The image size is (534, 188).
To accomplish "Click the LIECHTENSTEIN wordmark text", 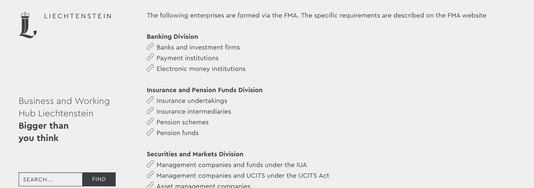I will (78, 16).
